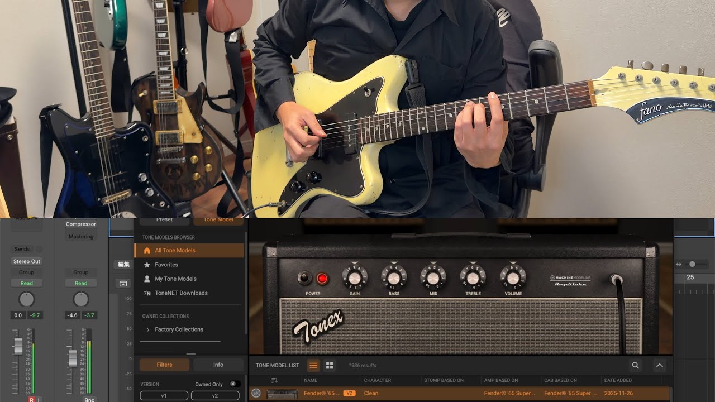Open Read automation mode on second channel

81,283
